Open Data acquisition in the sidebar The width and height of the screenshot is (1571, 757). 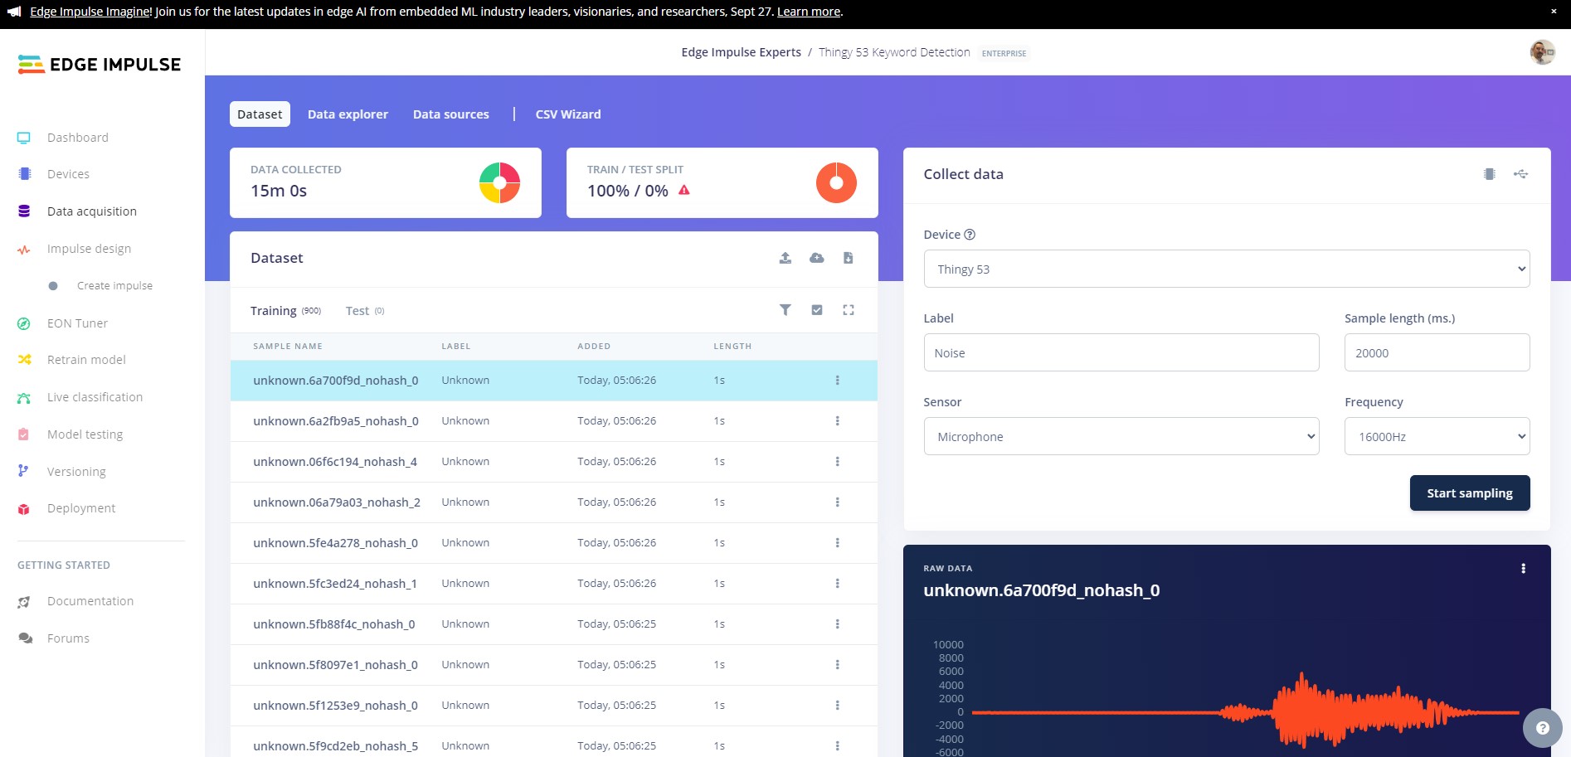click(91, 211)
